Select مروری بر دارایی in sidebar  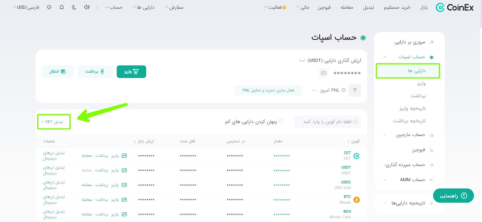point(410,42)
